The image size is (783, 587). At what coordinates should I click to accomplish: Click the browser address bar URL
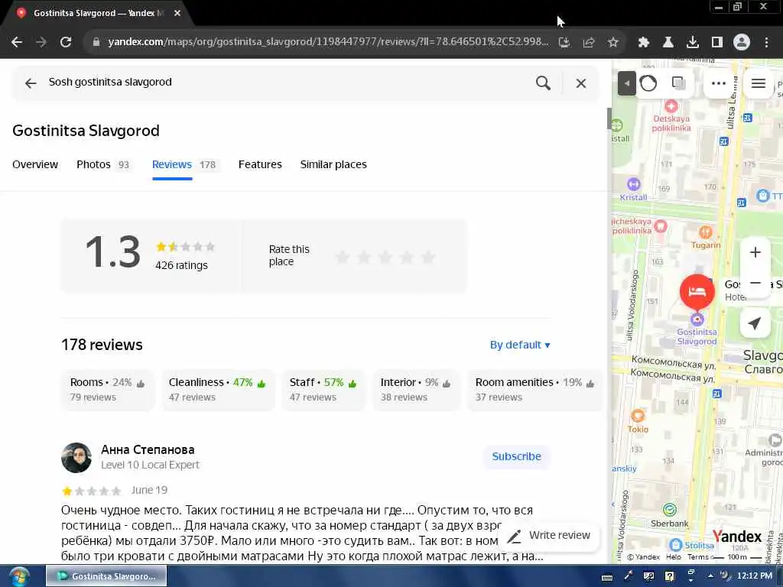click(x=328, y=42)
